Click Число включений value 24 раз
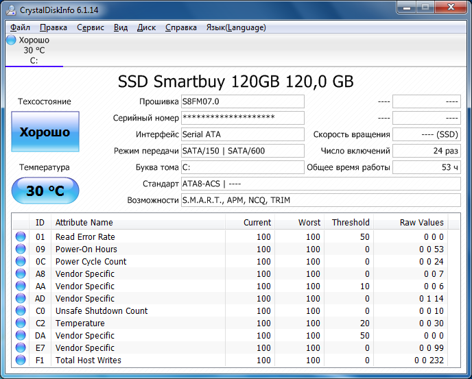 click(427, 151)
